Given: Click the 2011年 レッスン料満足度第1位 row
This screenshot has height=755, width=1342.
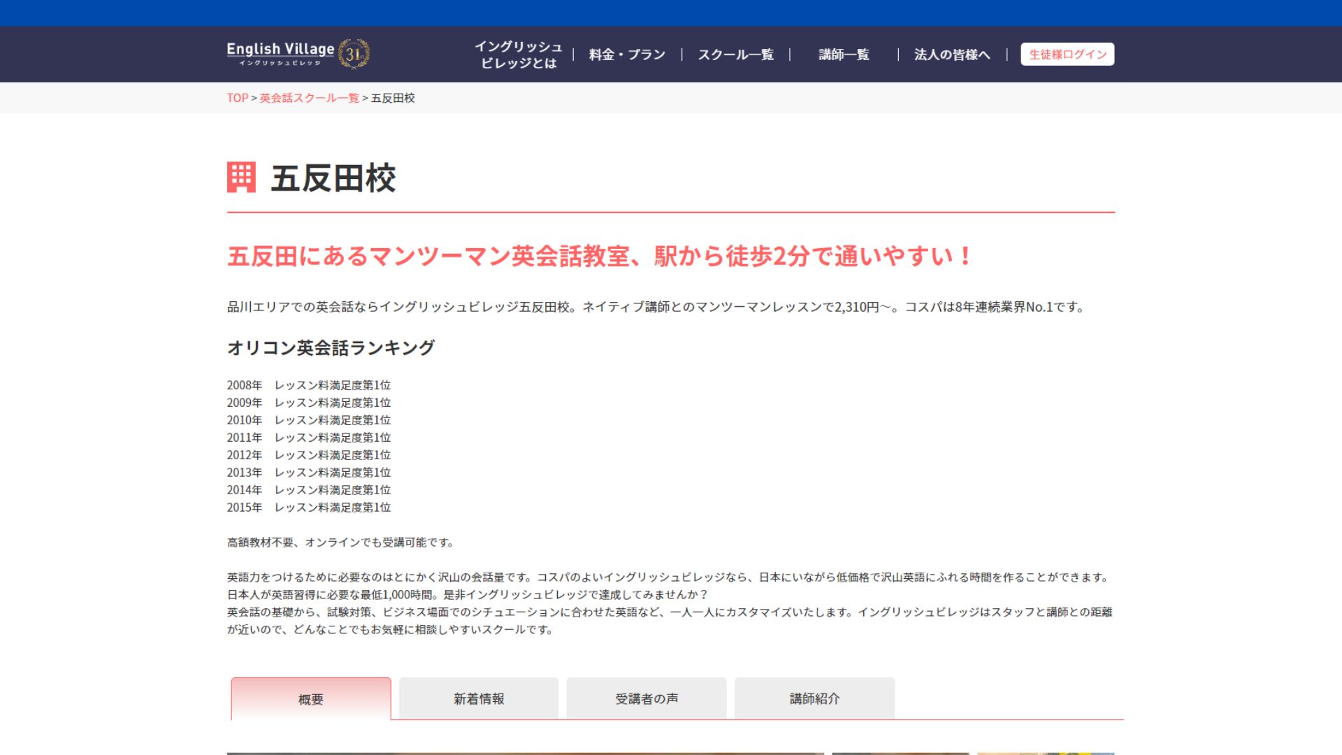Looking at the screenshot, I should 309,438.
